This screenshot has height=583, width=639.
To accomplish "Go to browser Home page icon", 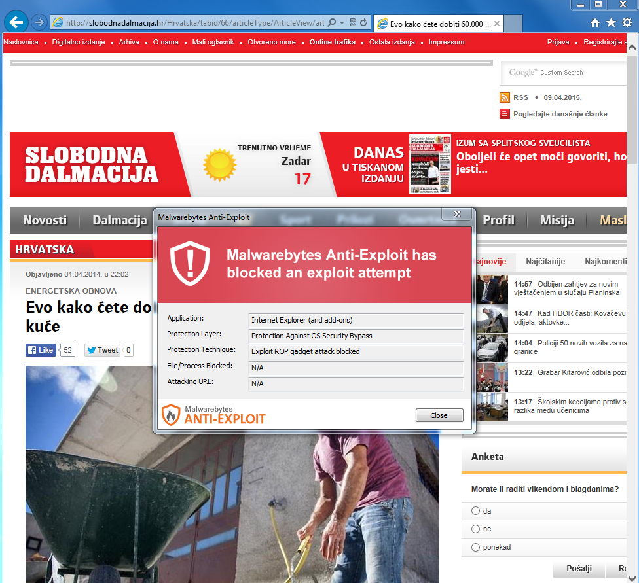I will (x=595, y=23).
